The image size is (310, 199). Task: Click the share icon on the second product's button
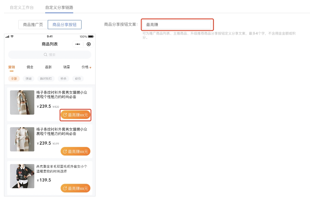pyautogui.click(x=65, y=151)
